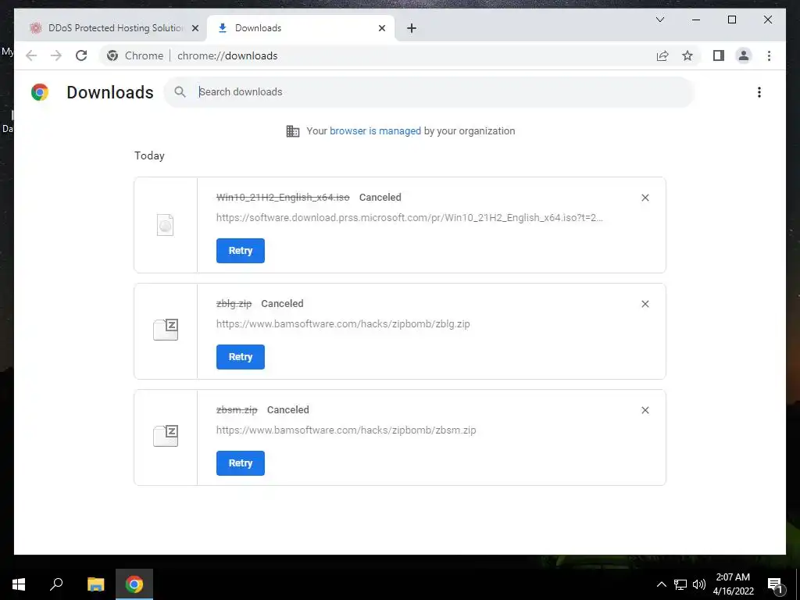Viewport: 800px width, 600px height.
Task: Click the magnifier icon in search downloads
Action: (x=180, y=92)
